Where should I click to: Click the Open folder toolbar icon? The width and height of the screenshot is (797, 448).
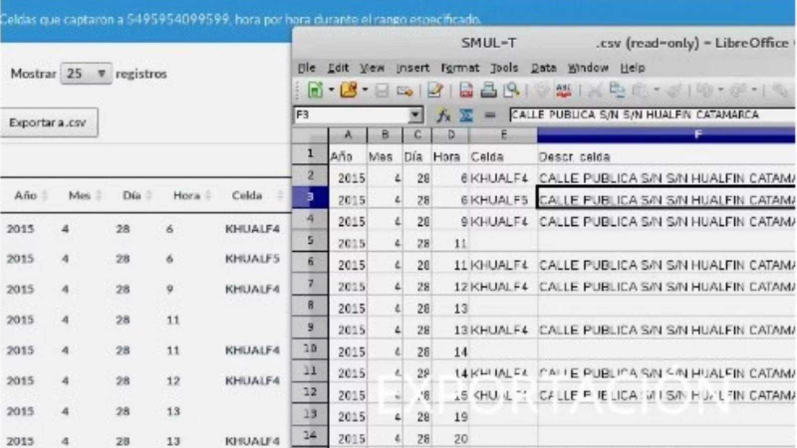tap(349, 90)
